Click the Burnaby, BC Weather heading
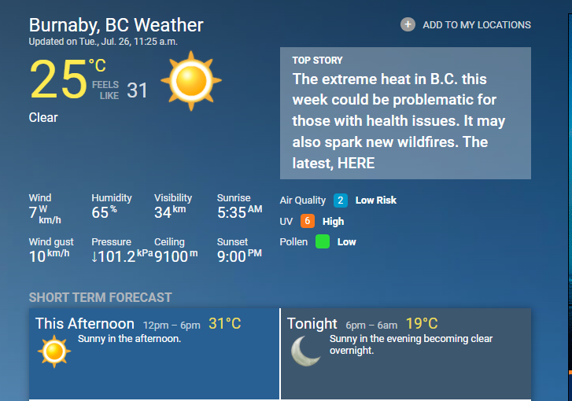 [x=116, y=25]
